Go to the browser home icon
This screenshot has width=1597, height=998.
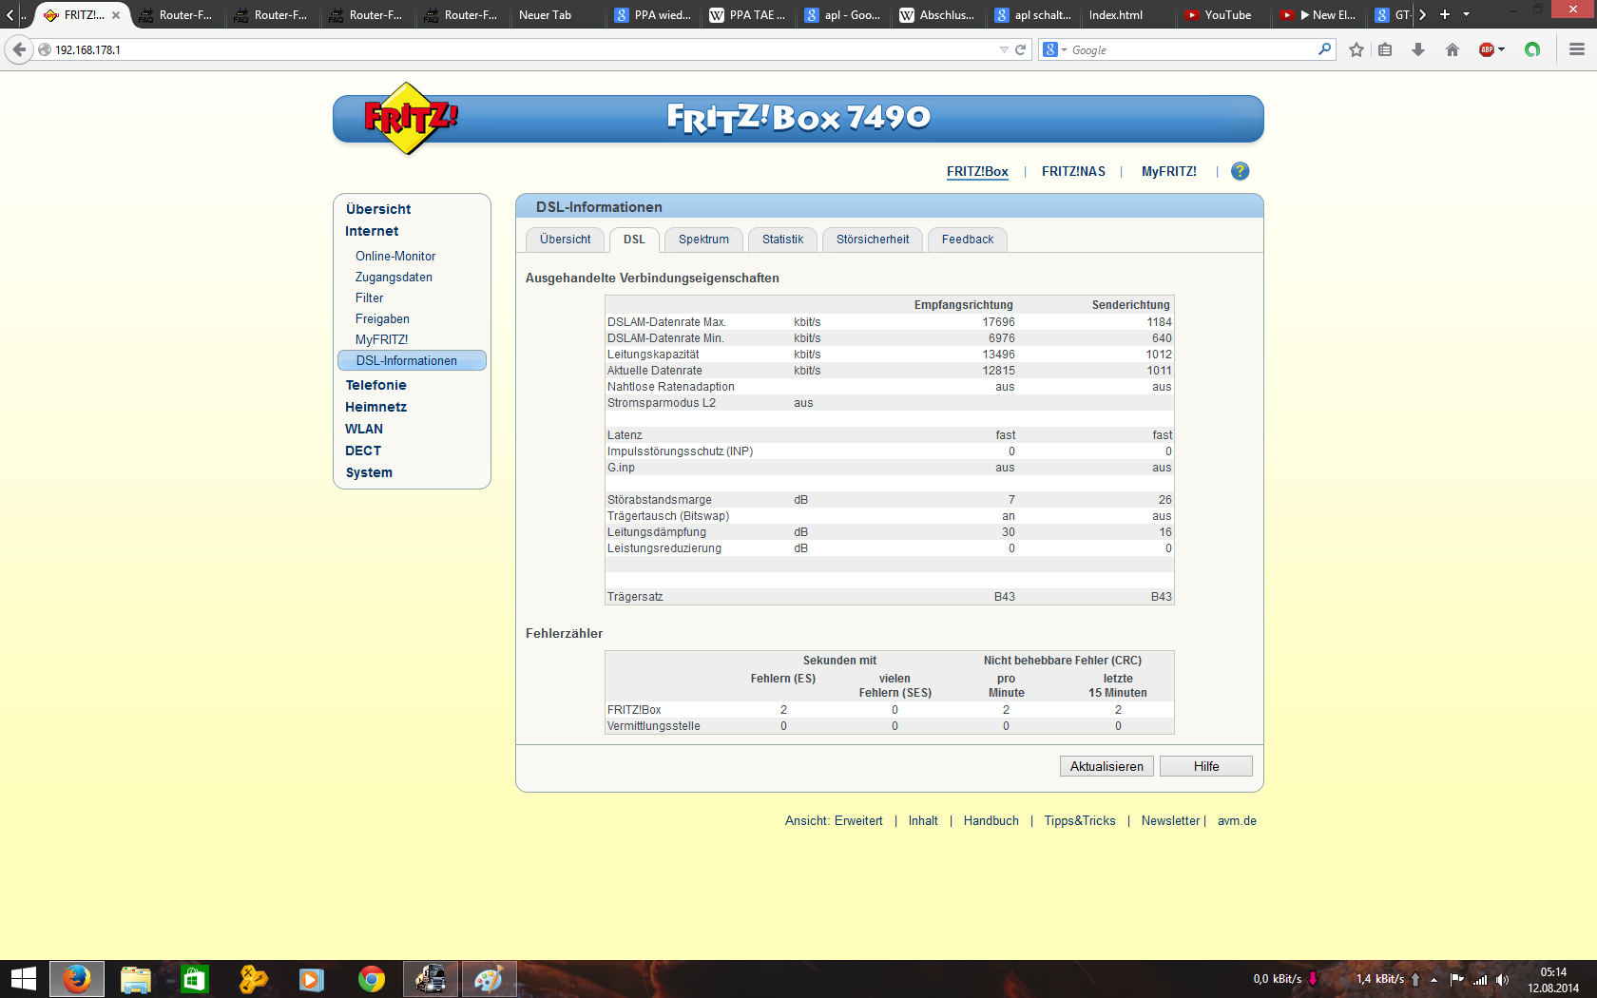(x=1453, y=49)
